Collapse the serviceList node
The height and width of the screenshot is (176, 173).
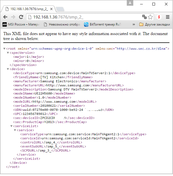coord(11,126)
